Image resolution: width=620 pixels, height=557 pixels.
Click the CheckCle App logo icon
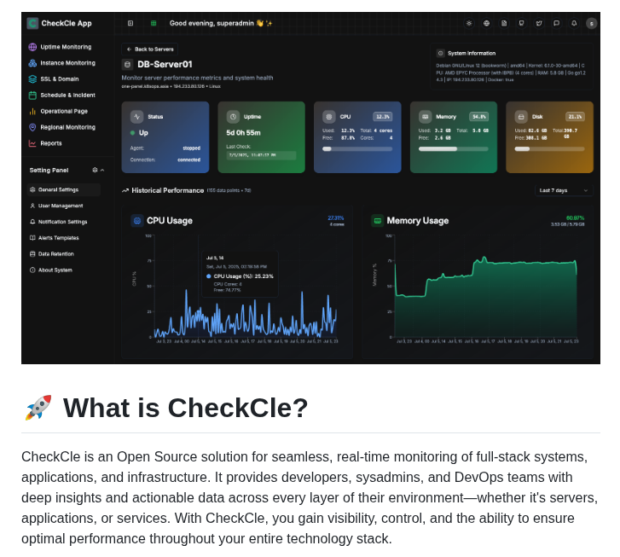tap(32, 23)
